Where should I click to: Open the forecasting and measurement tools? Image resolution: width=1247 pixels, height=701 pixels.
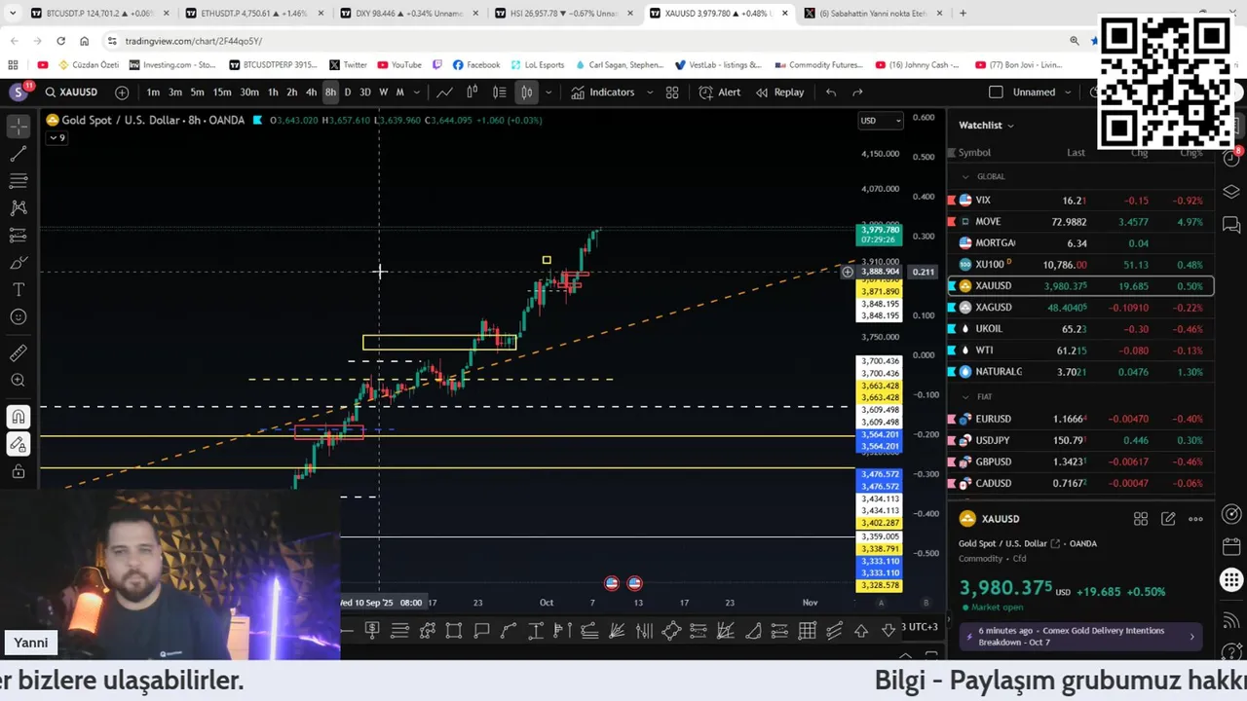click(x=19, y=235)
